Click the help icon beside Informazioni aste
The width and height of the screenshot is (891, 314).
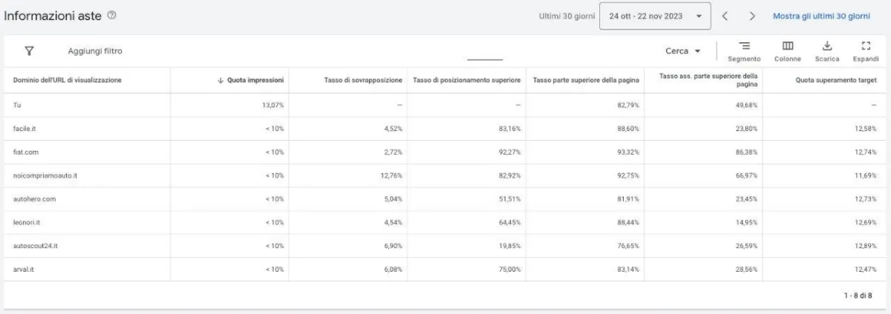click(111, 16)
